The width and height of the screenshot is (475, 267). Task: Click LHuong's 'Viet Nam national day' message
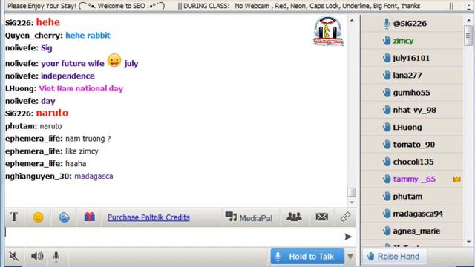(x=81, y=88)
